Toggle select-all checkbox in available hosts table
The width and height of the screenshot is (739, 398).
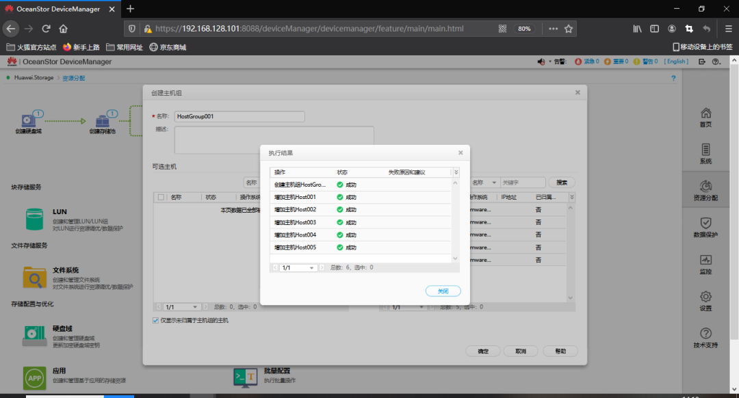coord(161,198)
